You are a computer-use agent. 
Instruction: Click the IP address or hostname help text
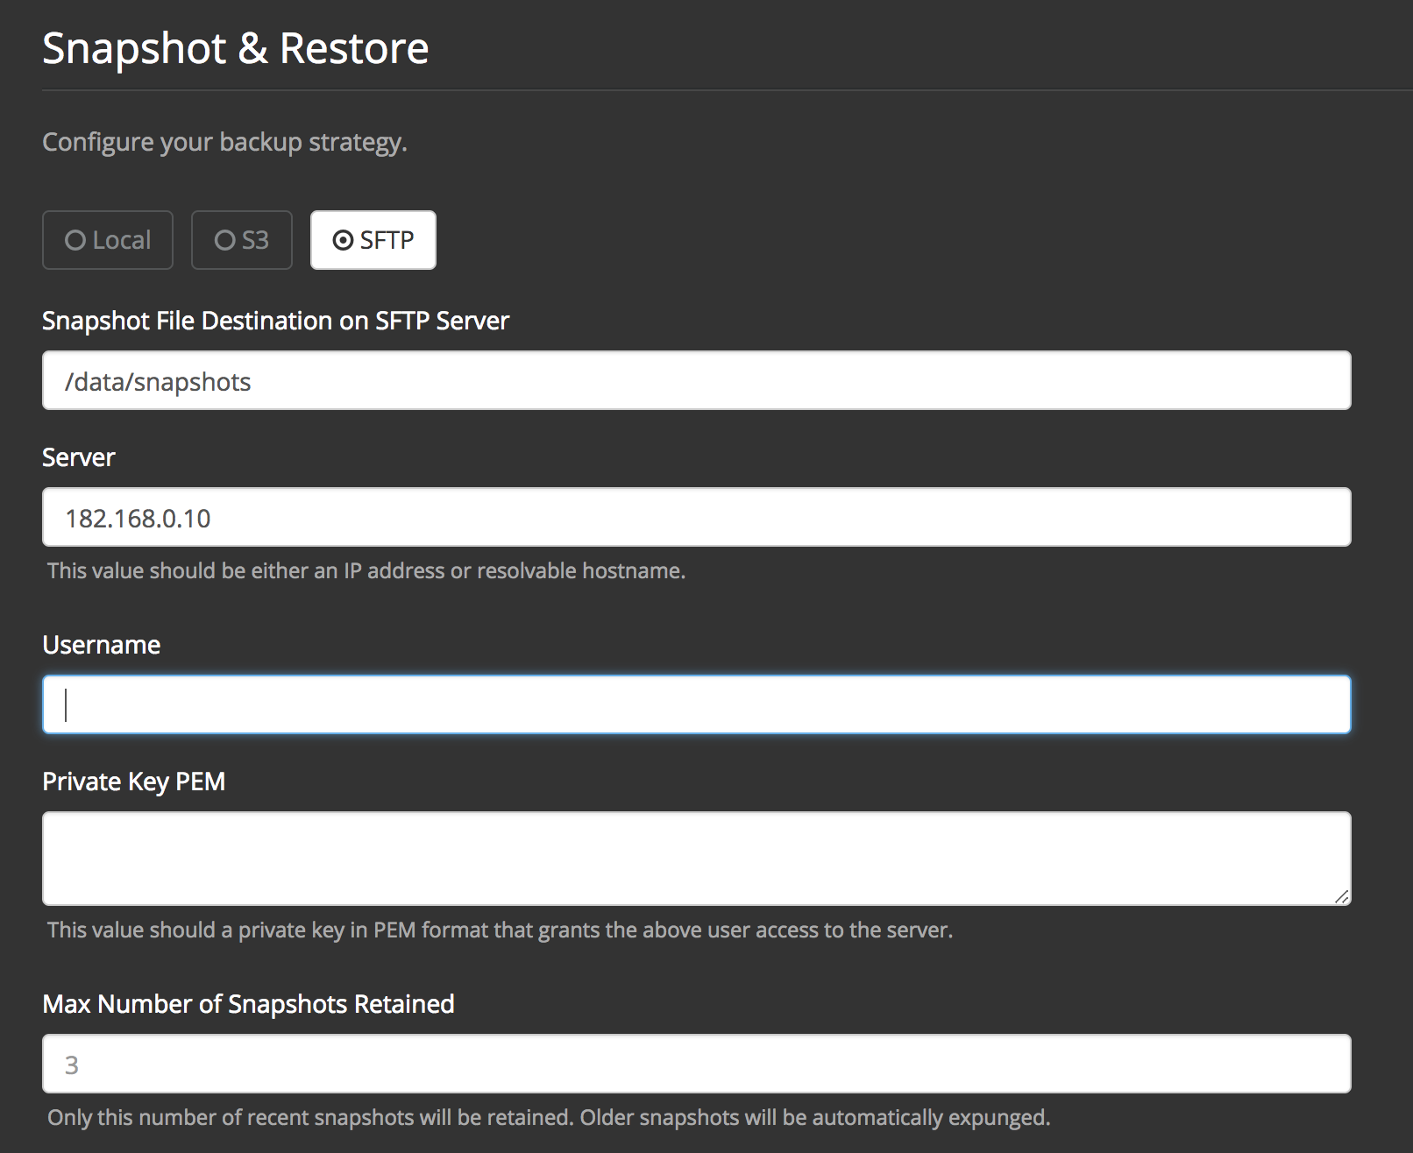pyautogui.click(x=366, y=571)
